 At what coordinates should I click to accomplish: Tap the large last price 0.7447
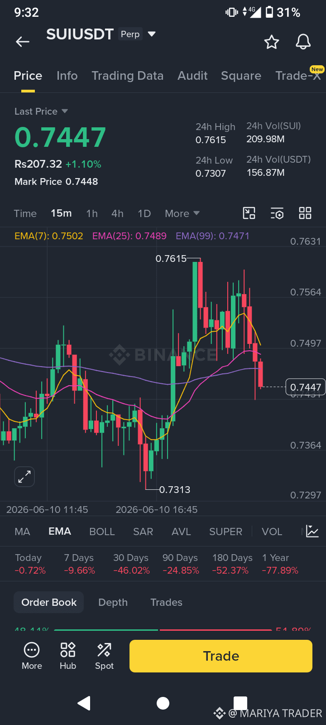tap(60, 137)
